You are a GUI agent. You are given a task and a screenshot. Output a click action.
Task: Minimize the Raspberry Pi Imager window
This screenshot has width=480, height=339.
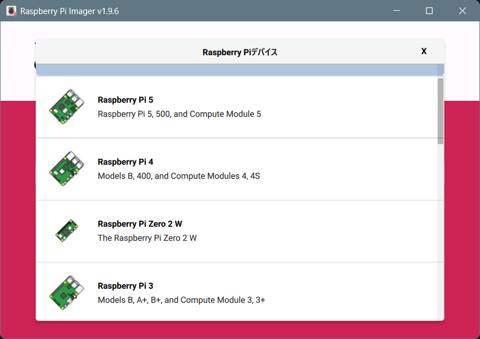click(397, 11)
